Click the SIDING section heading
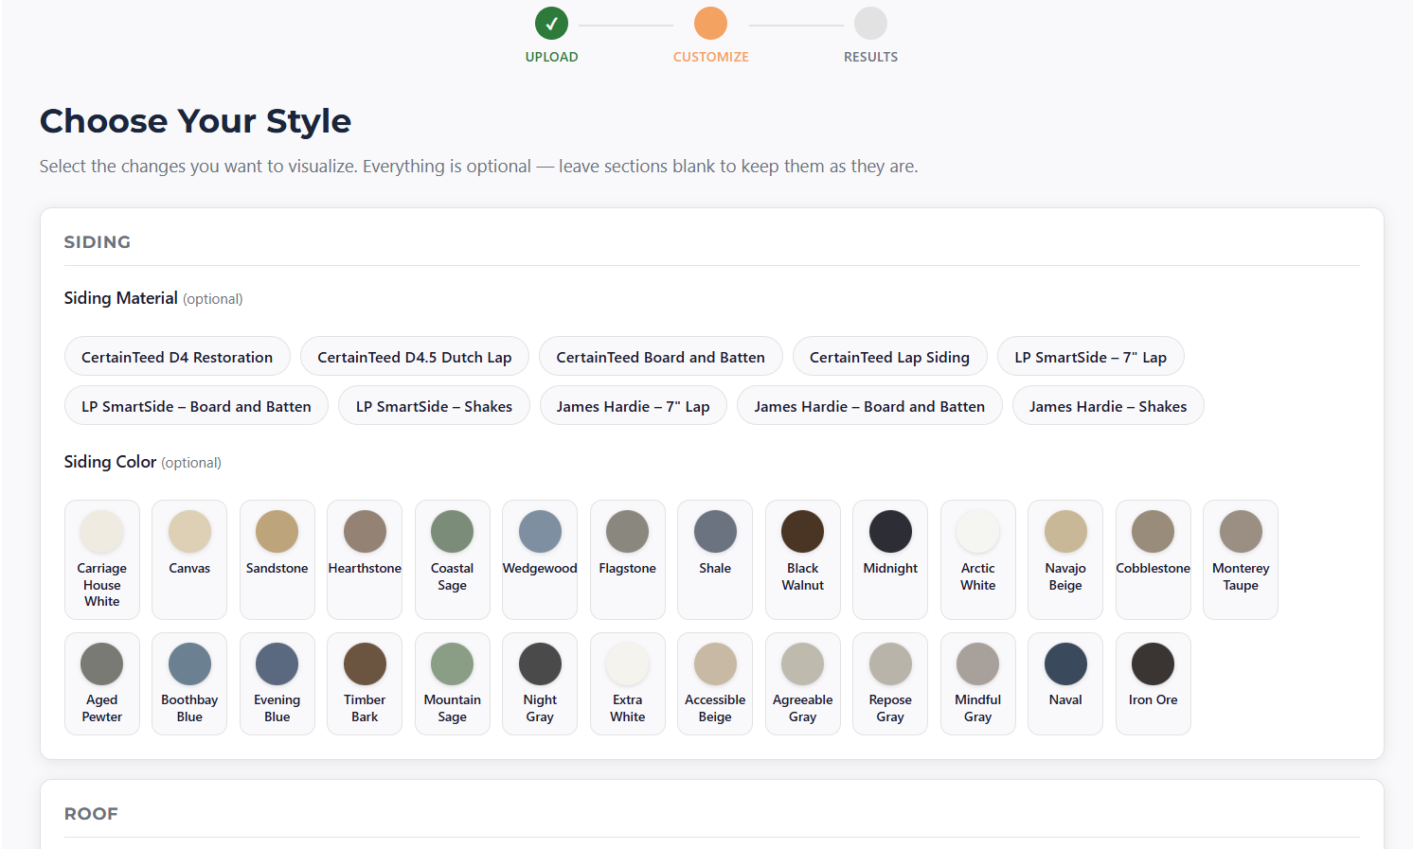The image size is (1413, 849). 98,242
